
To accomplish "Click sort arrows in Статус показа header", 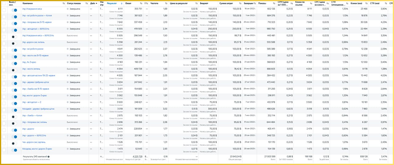I will click(x=87, y=4).
